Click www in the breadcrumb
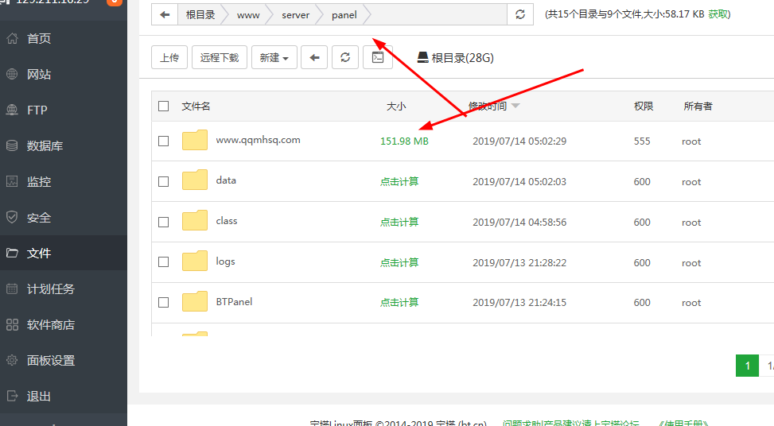 248,15
